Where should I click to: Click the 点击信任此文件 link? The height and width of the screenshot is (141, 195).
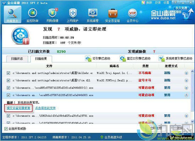(45, 108)
